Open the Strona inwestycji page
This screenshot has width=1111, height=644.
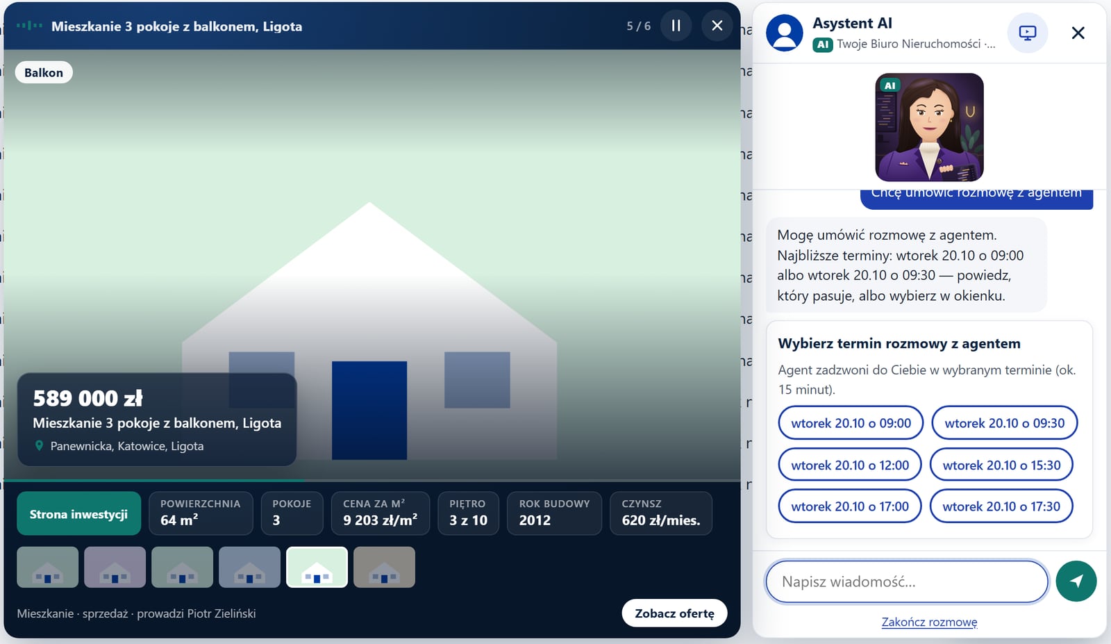[78, 513]
